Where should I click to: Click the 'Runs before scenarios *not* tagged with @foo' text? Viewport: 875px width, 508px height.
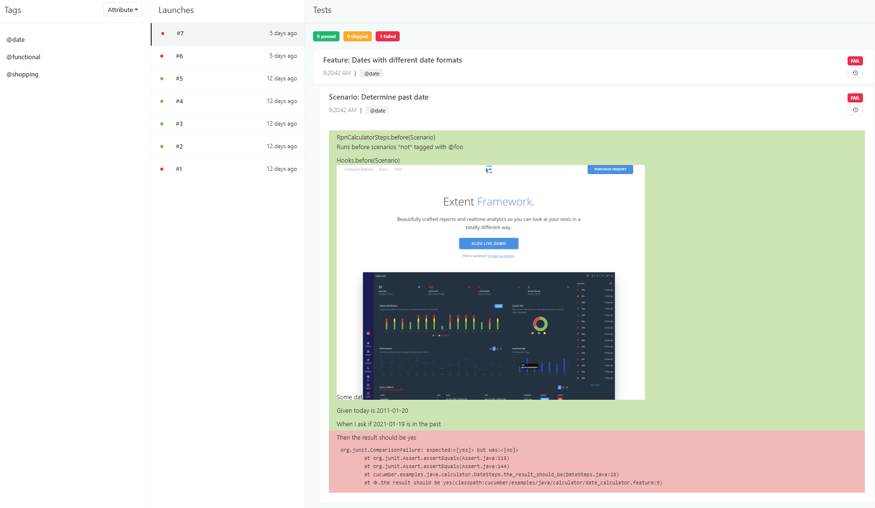(400, 147)
